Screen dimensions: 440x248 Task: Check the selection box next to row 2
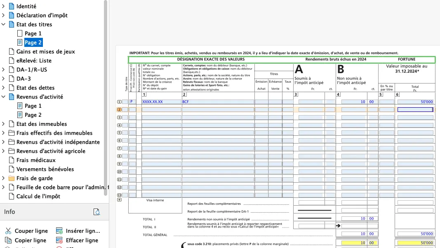pos(124,109)
